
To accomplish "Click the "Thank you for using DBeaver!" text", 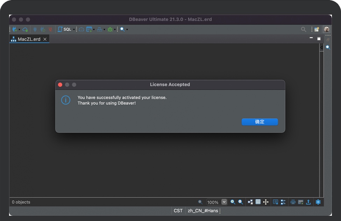I will 107,103.
